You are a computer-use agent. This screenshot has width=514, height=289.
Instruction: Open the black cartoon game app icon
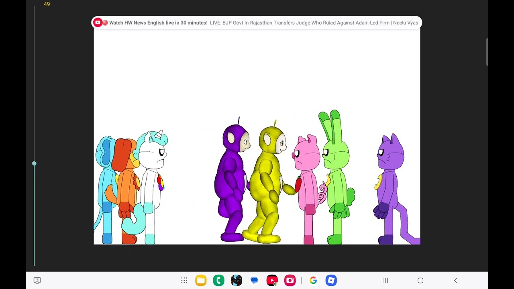pos(237,280)
